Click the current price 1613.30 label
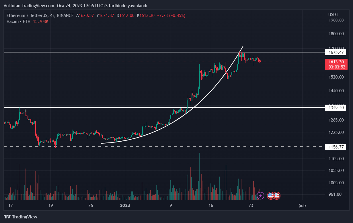The height and width of the screenshot is (223, 353). [336, 62]
